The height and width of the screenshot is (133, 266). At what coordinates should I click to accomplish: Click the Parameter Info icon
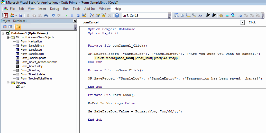click(194, 15)
